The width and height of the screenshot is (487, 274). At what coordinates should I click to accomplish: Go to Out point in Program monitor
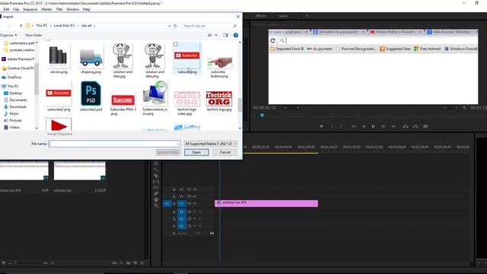tap(393, 126)
